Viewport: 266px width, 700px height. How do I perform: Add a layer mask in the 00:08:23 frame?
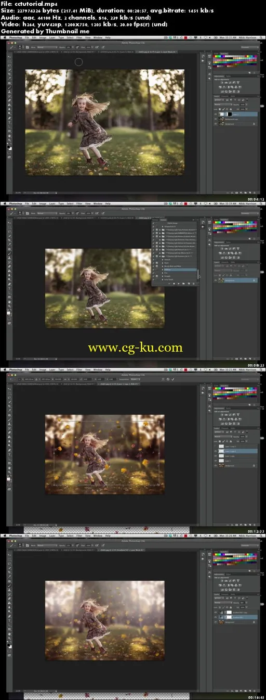click(x=236, y=359)
